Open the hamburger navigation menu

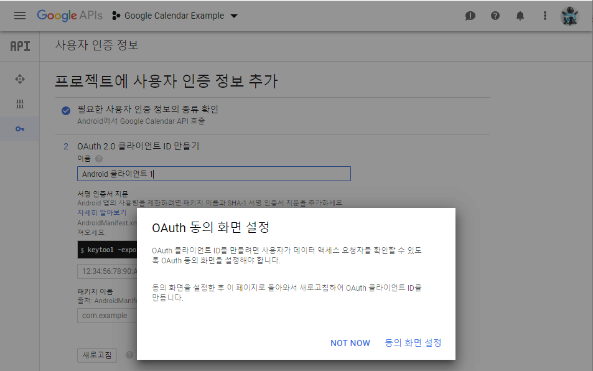[20, 16]
